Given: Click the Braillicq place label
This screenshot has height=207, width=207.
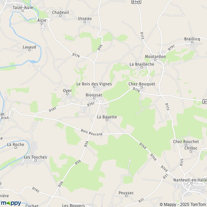Looking at the screenshot, I should coord(192,39).
